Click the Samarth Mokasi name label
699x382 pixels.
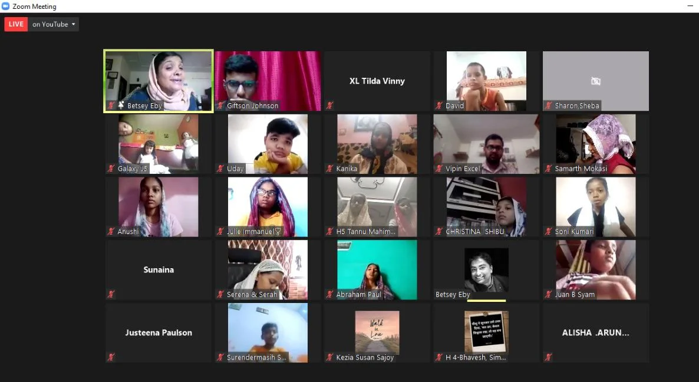click(581, 169)
